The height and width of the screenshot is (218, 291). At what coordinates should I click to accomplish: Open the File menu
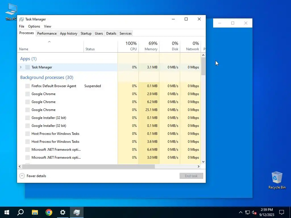pyautogui.click(x=22, y=26)
